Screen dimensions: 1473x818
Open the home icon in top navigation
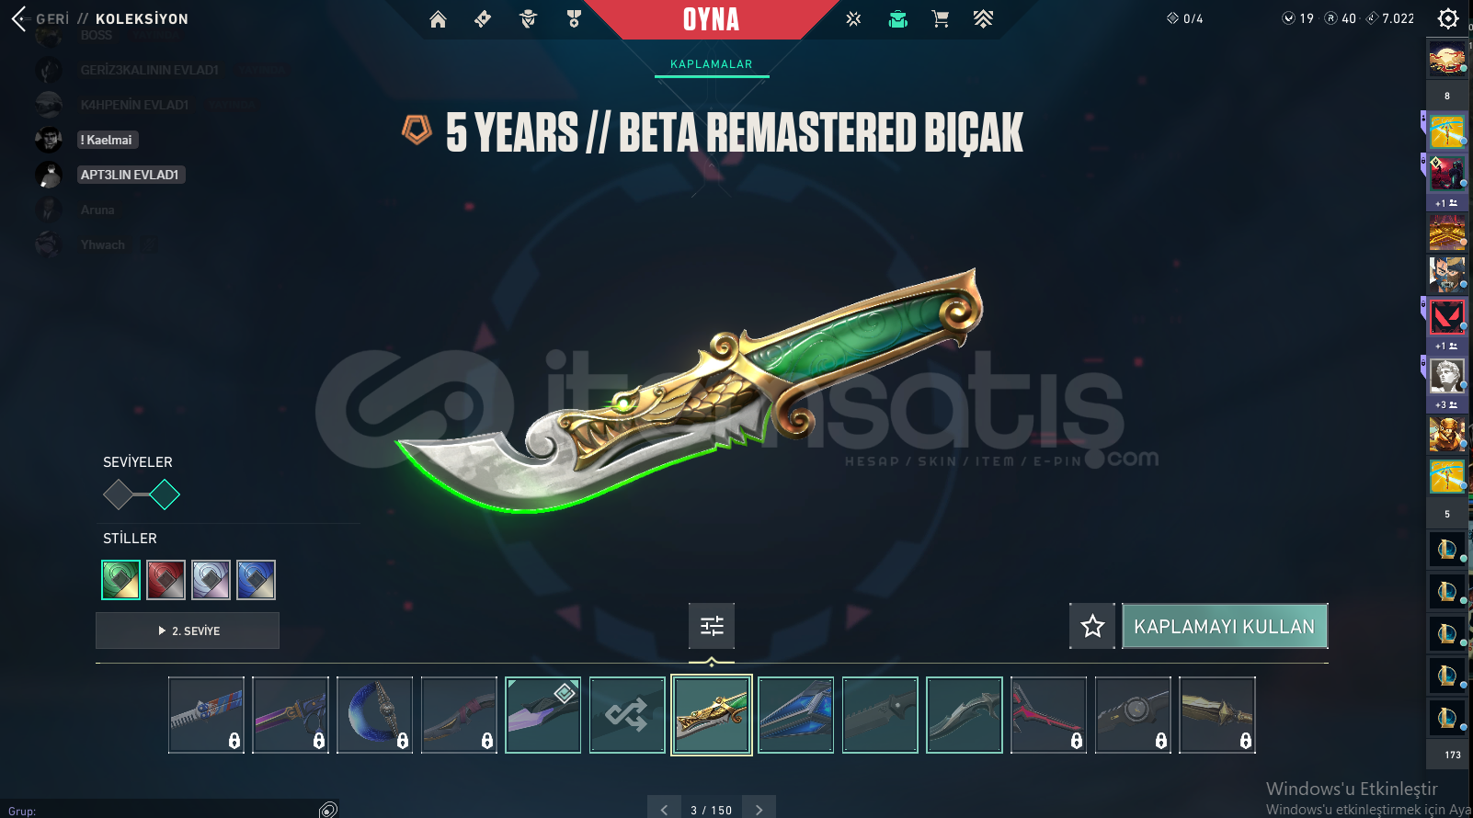pyautogui.click(x=438, y=19)
